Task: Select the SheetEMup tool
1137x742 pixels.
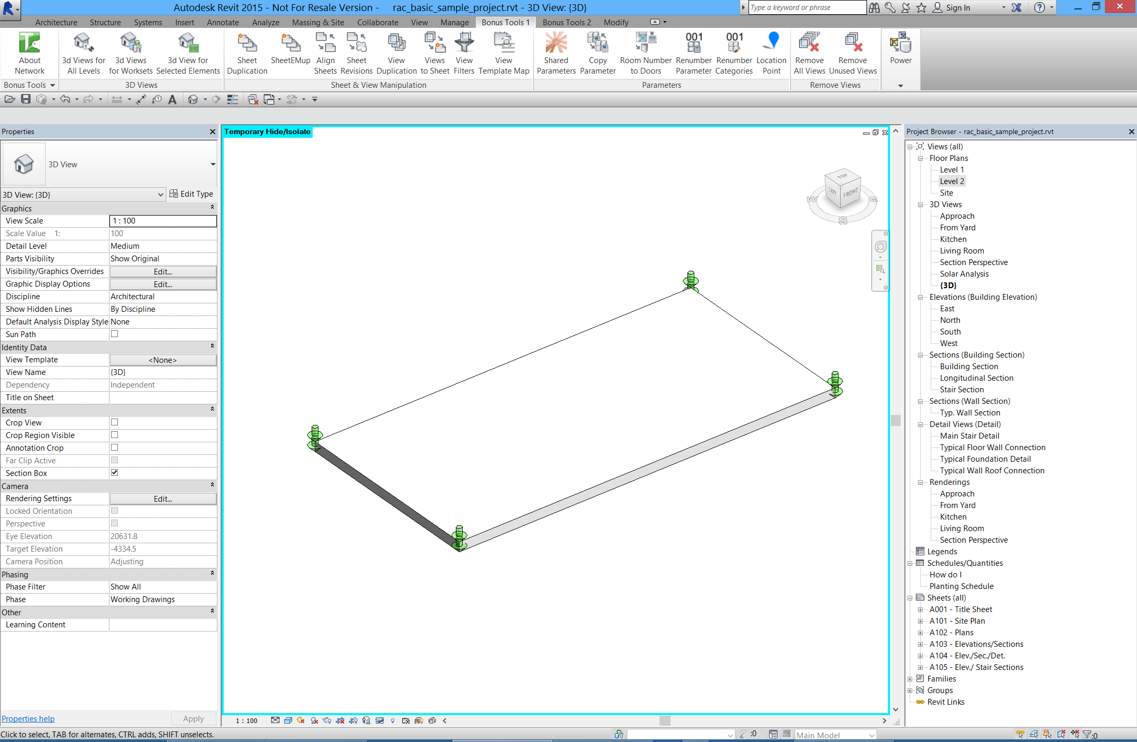Action: click(291, 53)
